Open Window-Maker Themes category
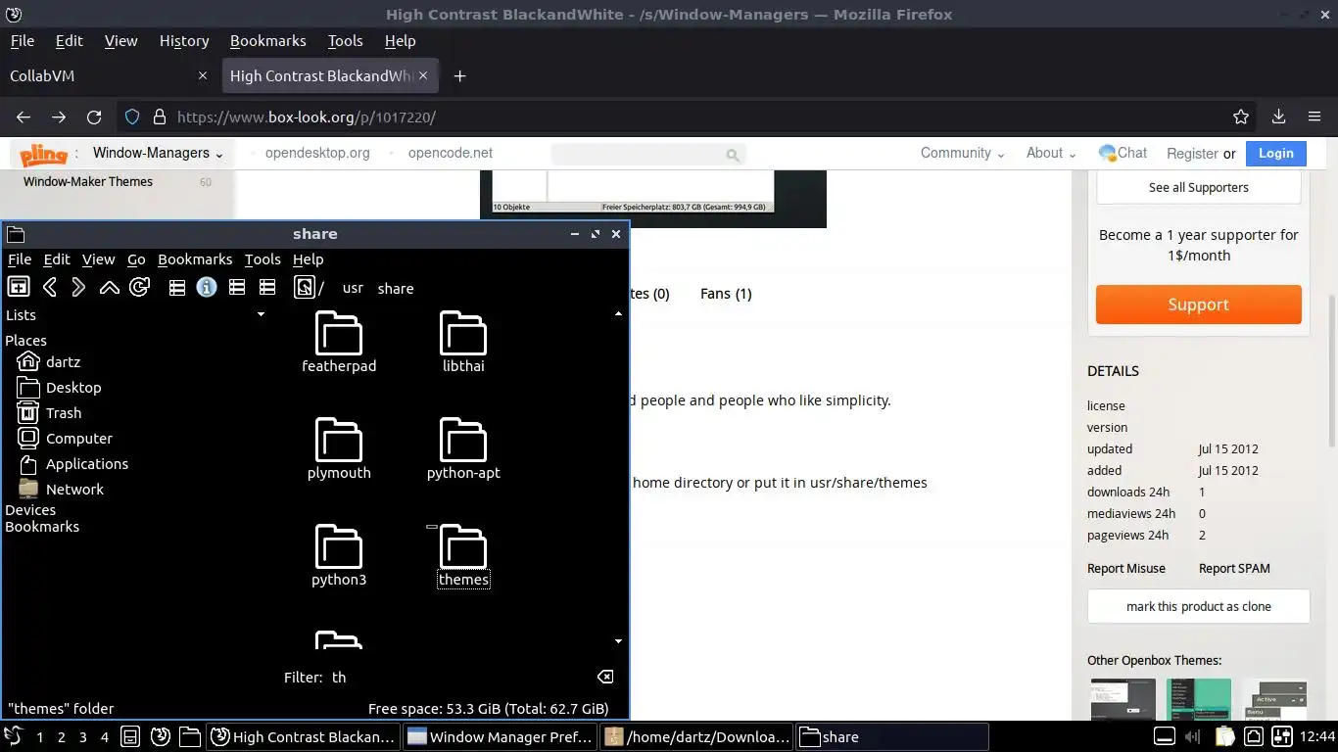The height and width of the screenshot is (752, 1338). [88, 181]
